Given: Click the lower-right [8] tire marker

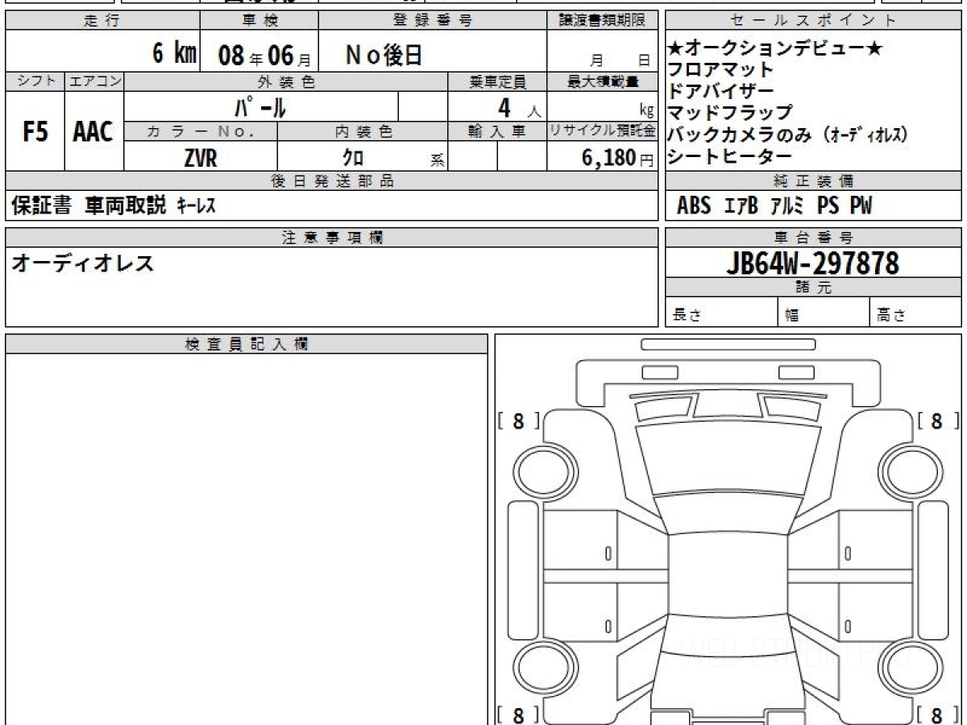Looking at the screenshot, I should [x=937, y=715].
